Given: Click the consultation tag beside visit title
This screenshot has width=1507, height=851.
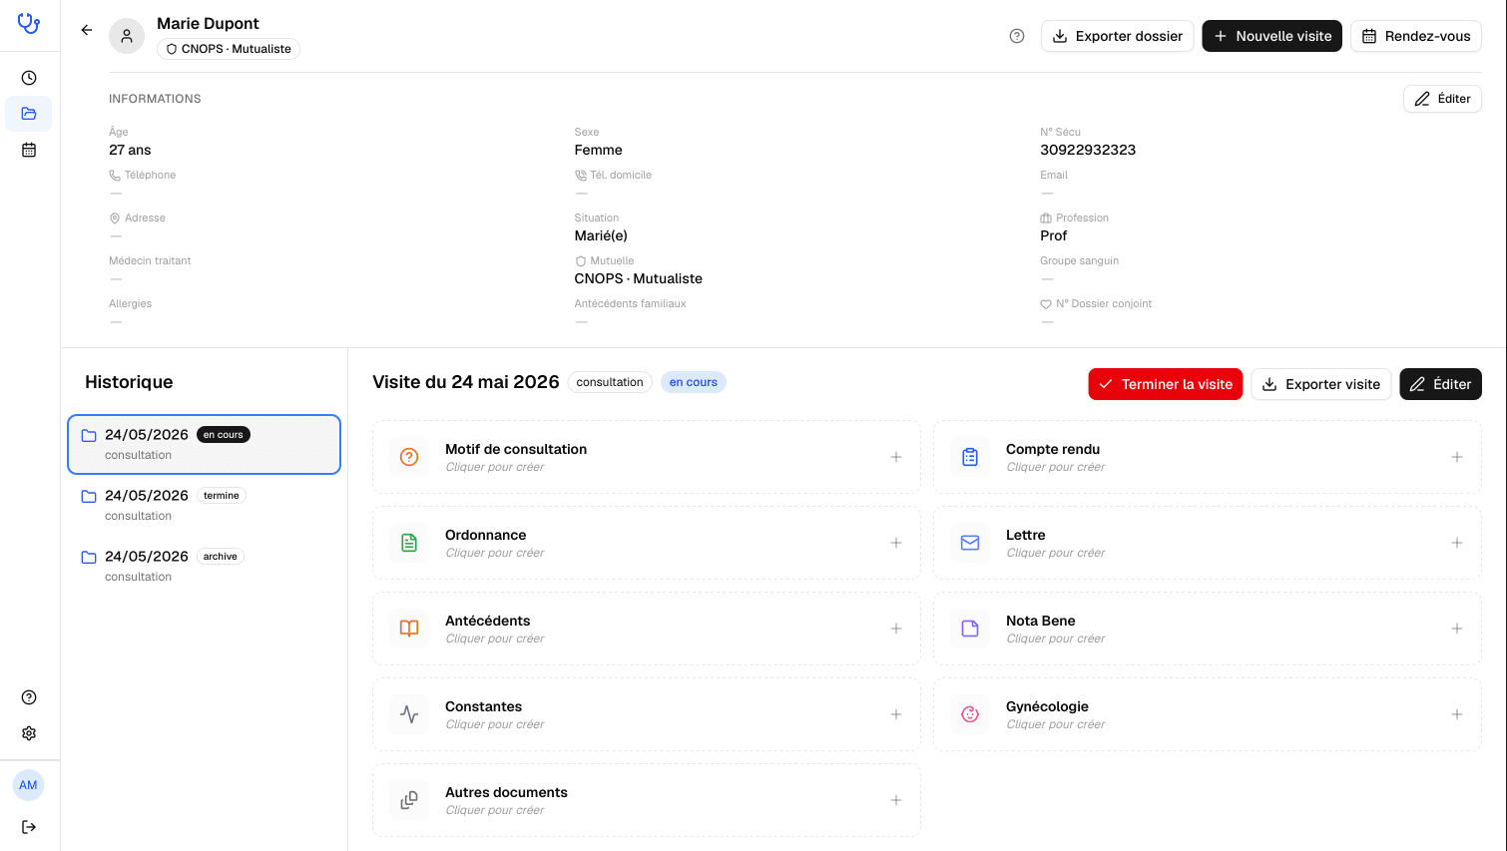Looking at the screenshot, I should pos(610,382).
